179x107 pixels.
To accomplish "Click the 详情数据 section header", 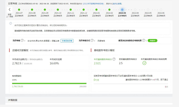I will coord(12,100).
